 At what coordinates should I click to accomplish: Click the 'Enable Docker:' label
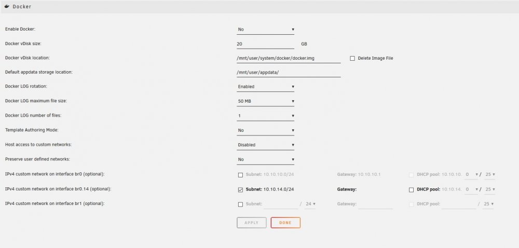point(20,29)
